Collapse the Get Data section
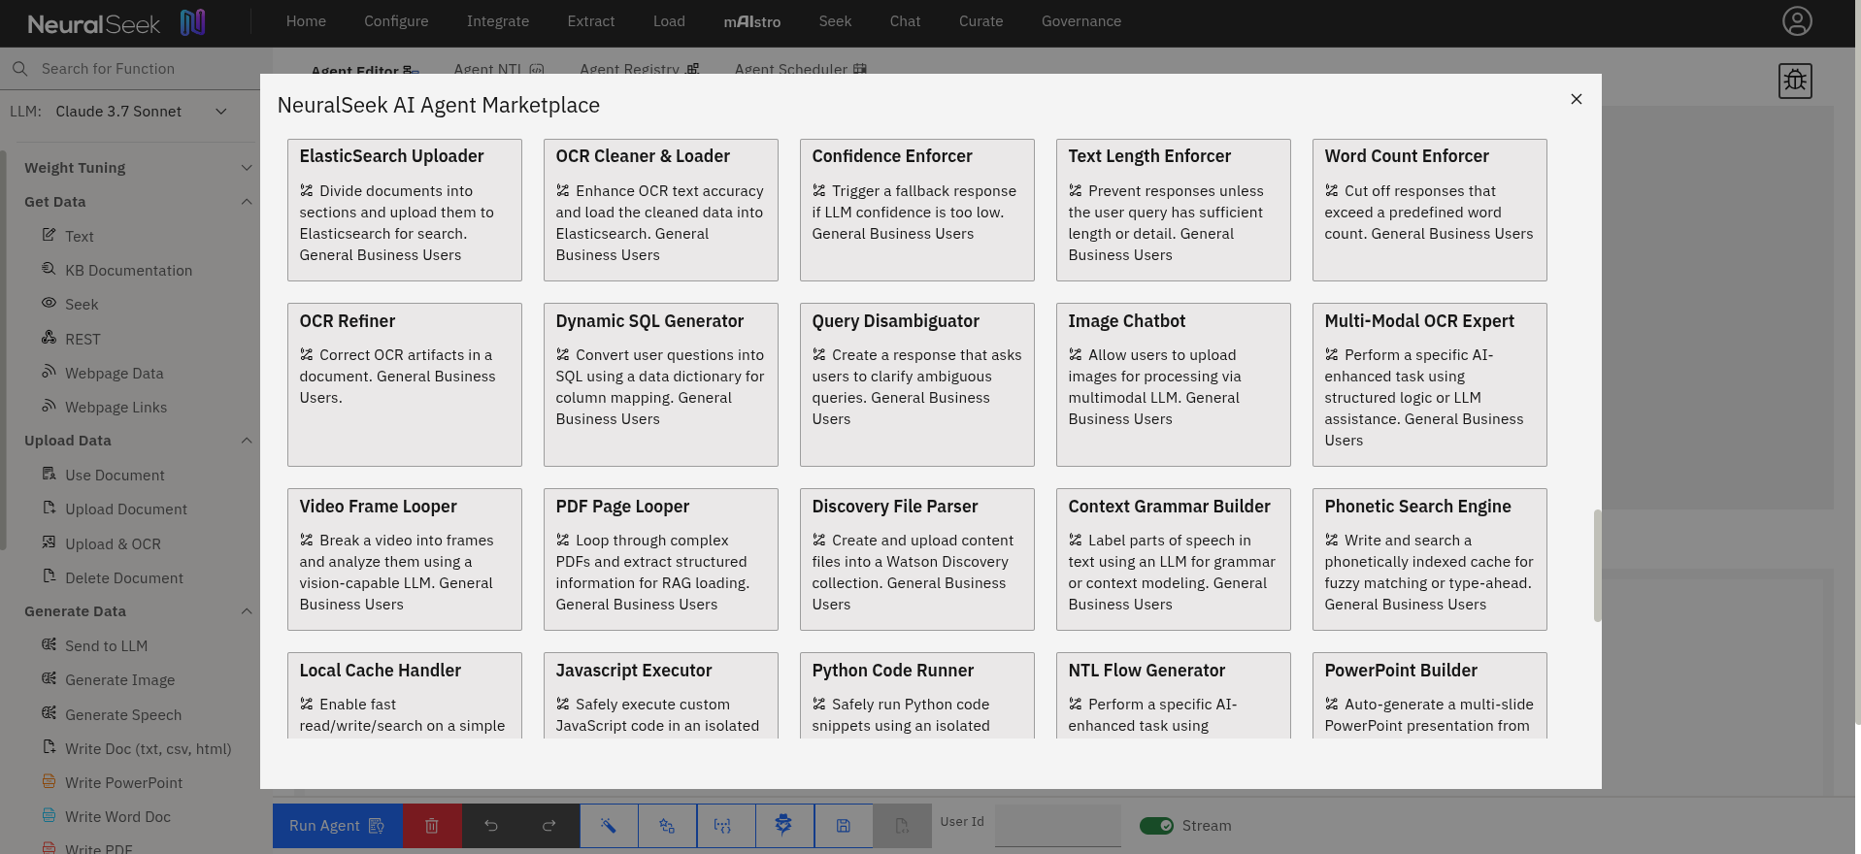Viewport: 1861px width, 854px height. [x=137, y=202]
